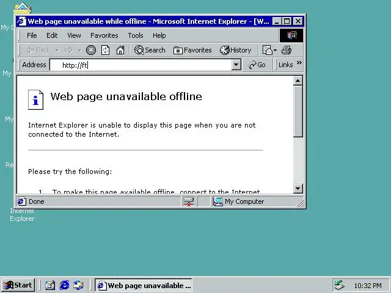
Task: Open the Tools menu
Action: (x=136, y=35)
